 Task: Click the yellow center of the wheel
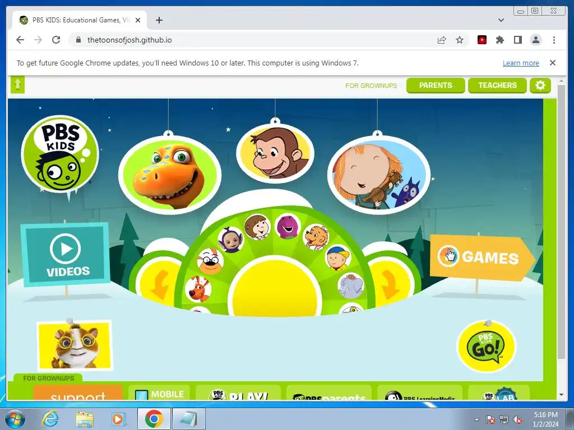(x=275, y=286)
